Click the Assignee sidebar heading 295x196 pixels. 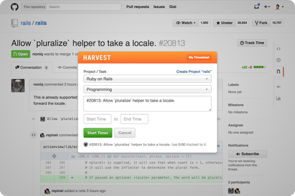click(x=235, y=125)
